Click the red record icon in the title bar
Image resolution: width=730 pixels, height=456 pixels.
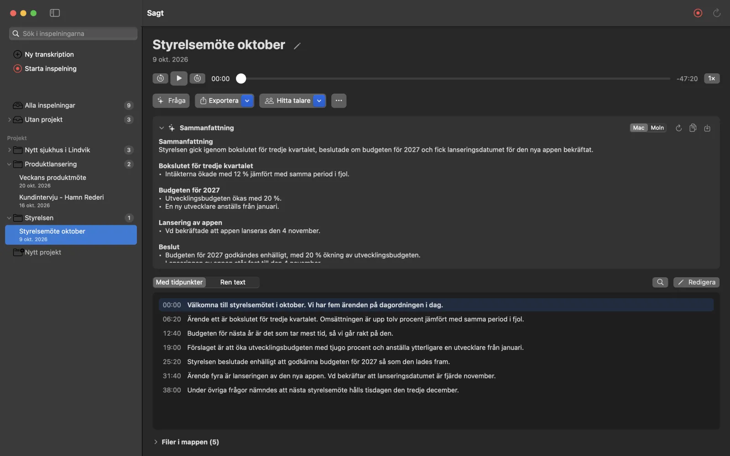(698, 13)
